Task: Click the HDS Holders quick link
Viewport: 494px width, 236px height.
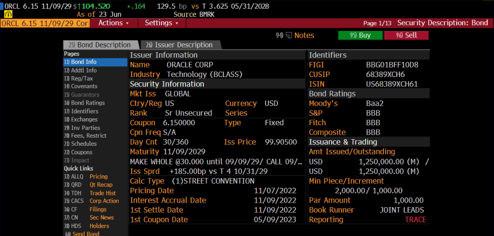Action: 87,226
